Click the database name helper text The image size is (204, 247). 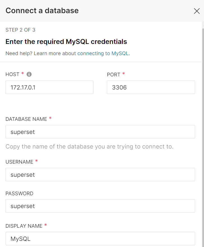(x=90, y=147)
